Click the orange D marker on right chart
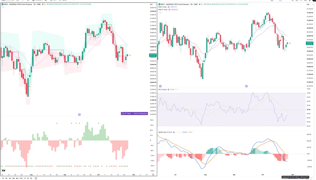Image resolution: width=316 pixels, height=180 pixels. [290, 43]
